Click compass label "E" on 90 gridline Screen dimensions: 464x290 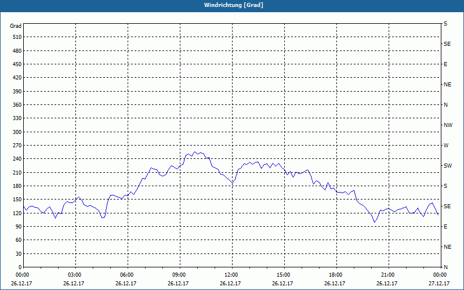click(x=445, y=227)
